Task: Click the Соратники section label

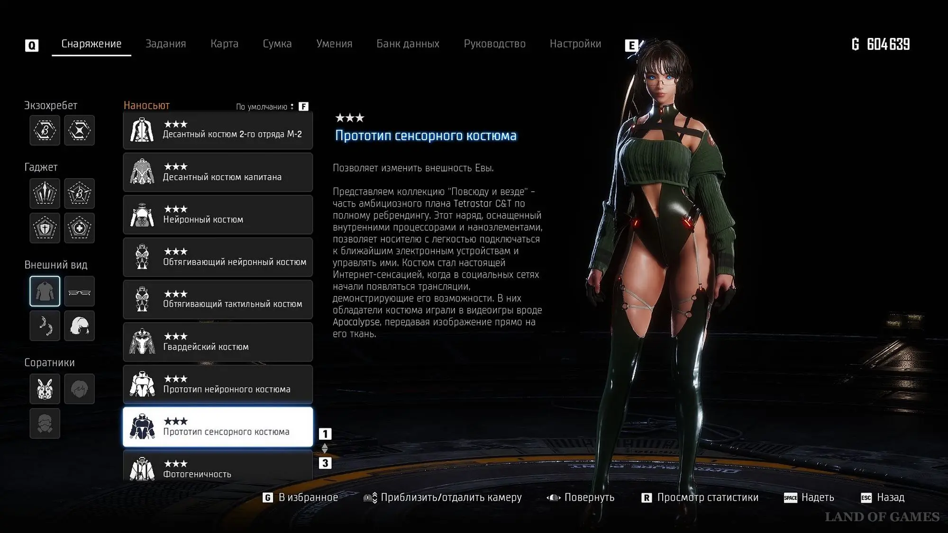Action: coord(49,362)
